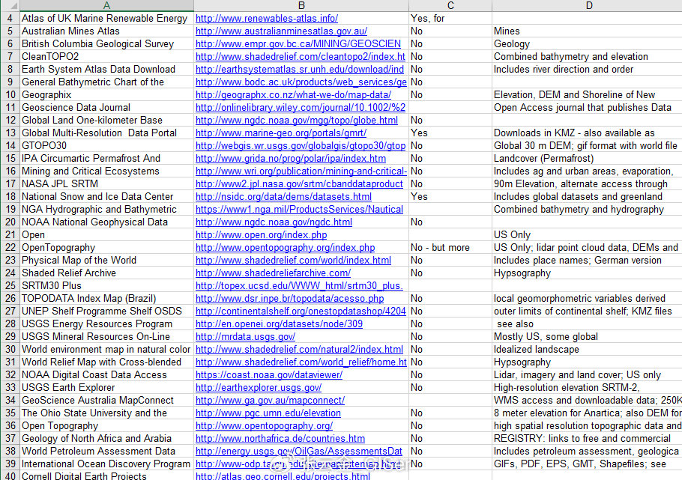Select cell 'Mostly US, some global'
Screen dimensions: 682x480
click(x=587, y=336)
